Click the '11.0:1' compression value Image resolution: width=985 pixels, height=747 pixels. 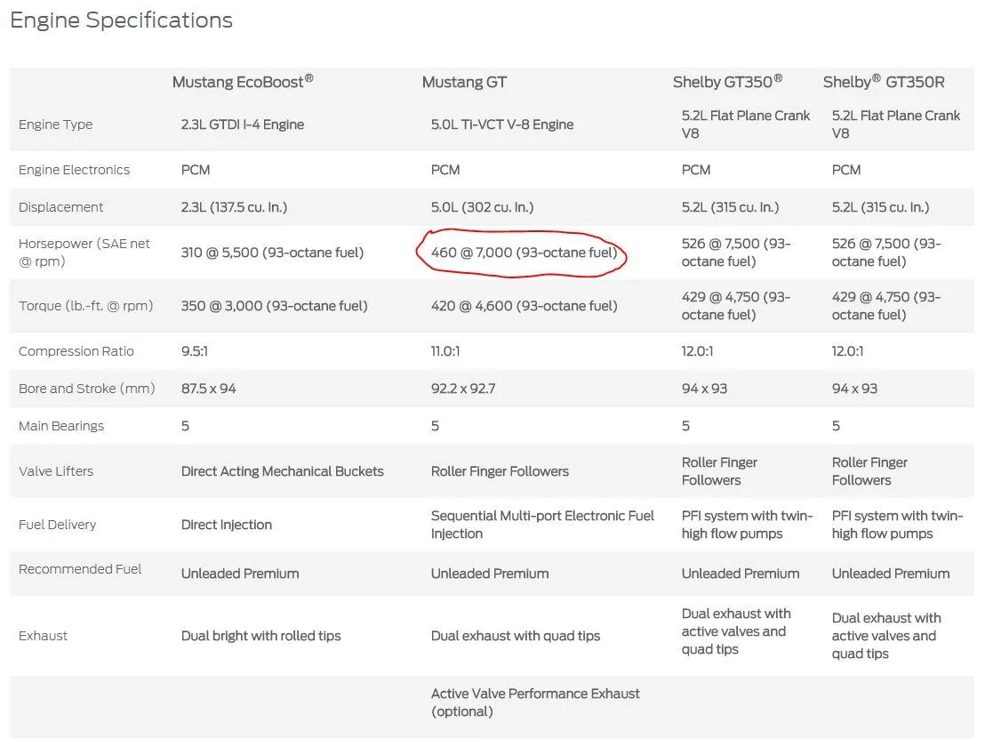click(445, 351)
